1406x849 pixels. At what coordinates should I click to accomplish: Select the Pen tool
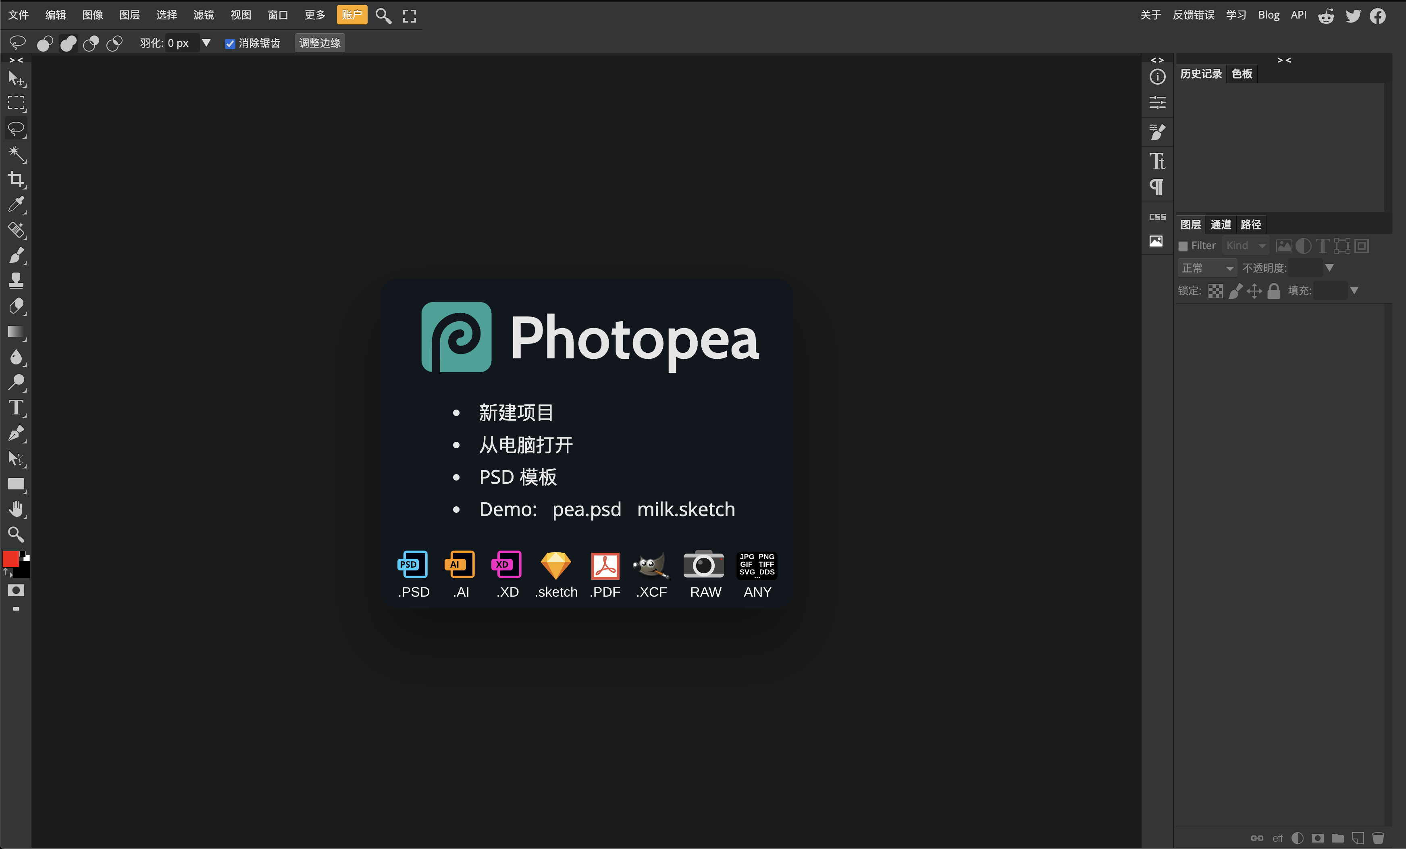click(16, 434)
